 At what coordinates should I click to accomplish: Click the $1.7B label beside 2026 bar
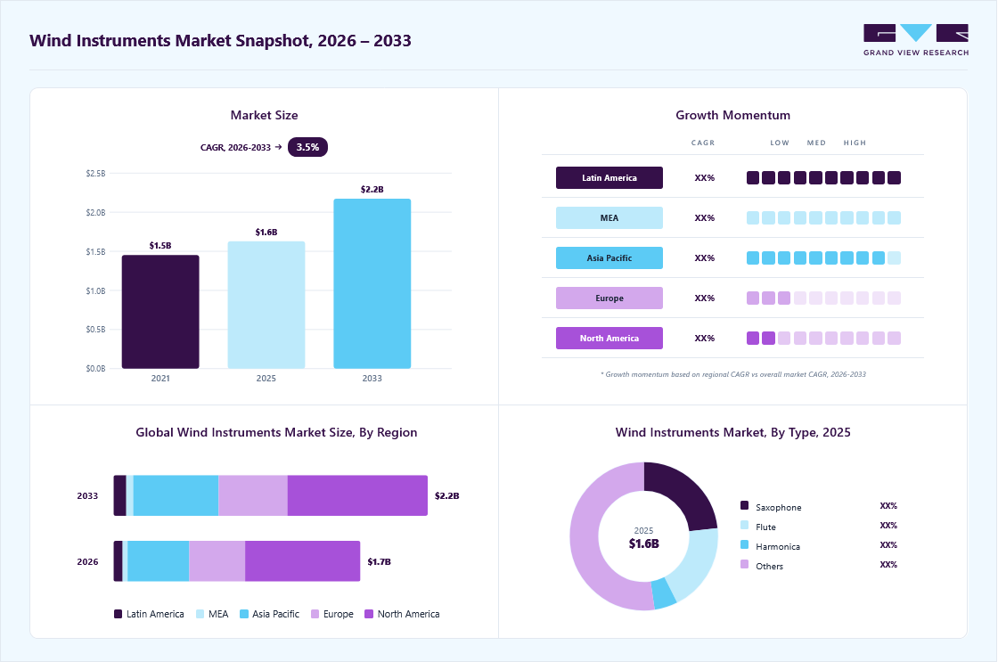pos(380,561)
